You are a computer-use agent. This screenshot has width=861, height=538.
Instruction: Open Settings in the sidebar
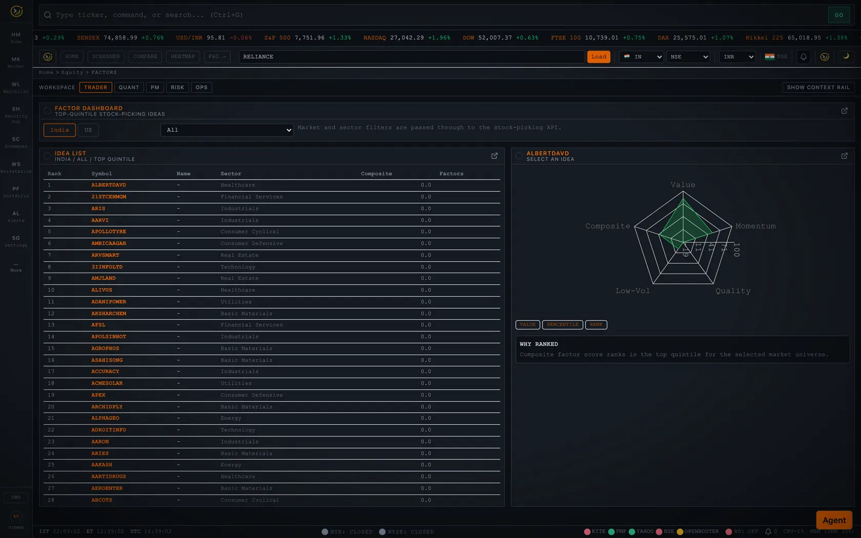[16, 241]
